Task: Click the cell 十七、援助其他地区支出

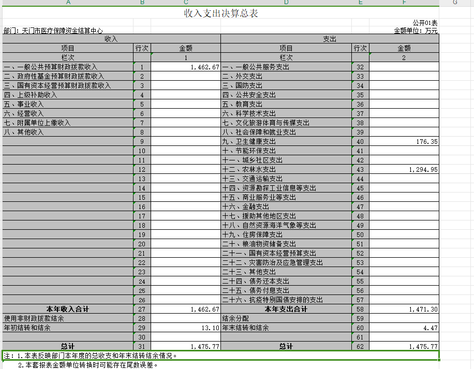Action: click(x=286, y=216)
